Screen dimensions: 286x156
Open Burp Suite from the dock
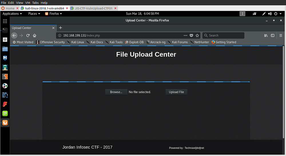(5, 76)
